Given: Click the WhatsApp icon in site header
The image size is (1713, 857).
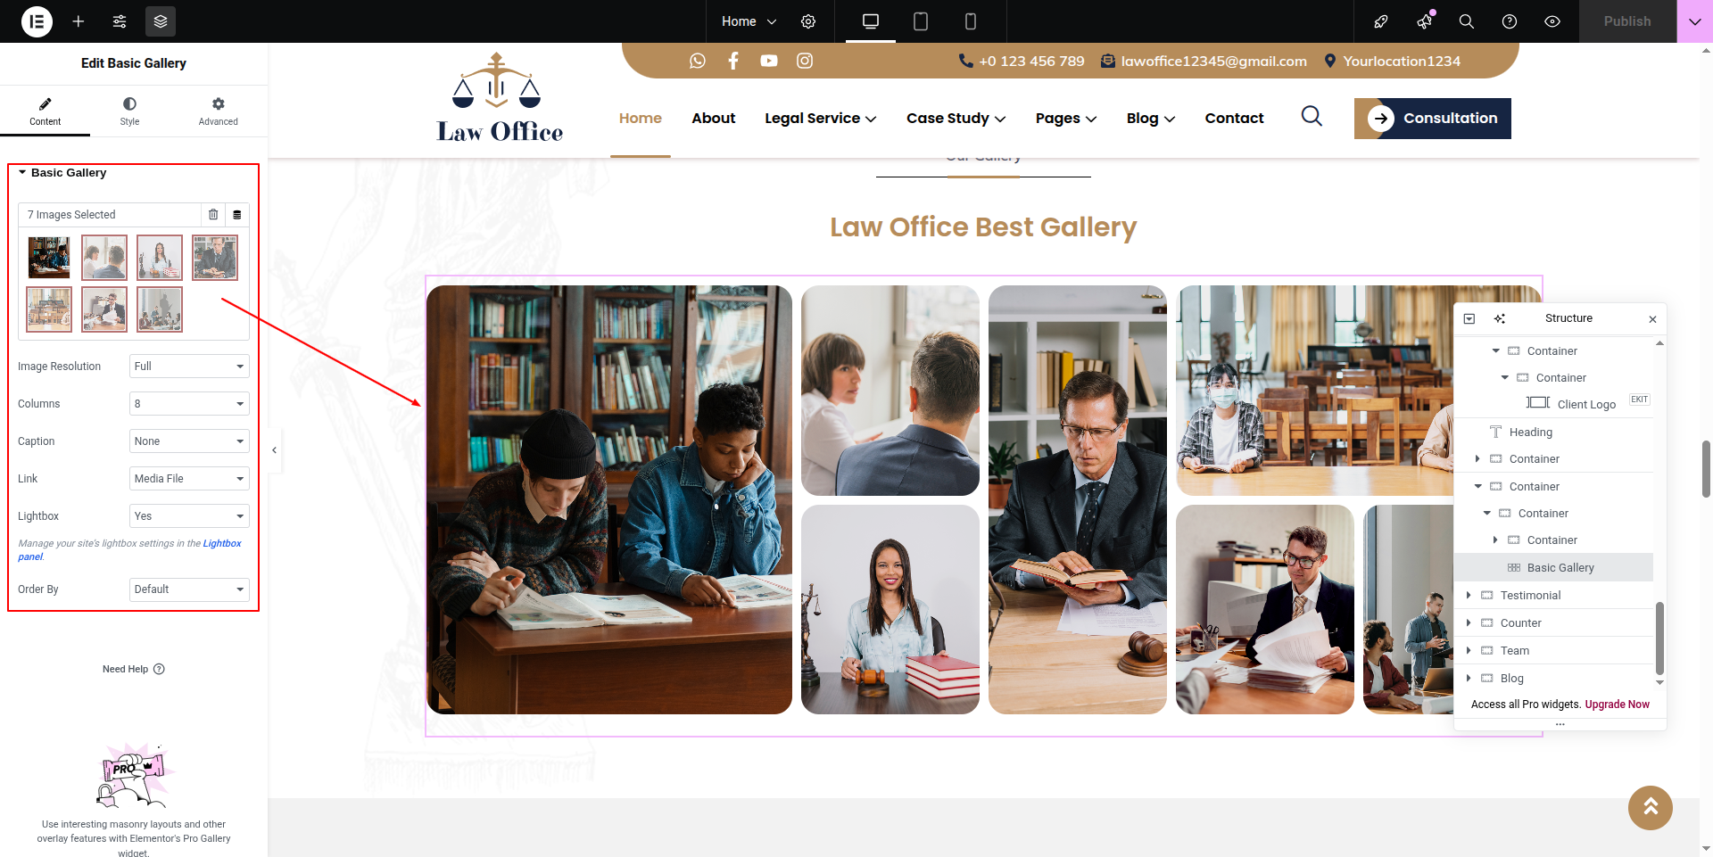Looking at the screenshot, I should pyautogui.click(x=698, y=61).
